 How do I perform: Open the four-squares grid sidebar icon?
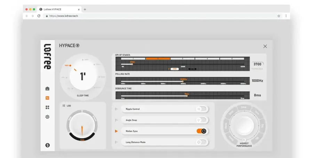[47, 107]
